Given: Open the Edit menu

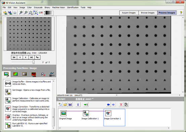Looking at the screenshot, I should point(9,7).
